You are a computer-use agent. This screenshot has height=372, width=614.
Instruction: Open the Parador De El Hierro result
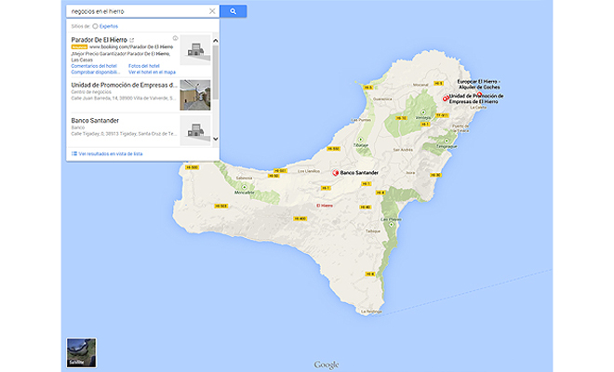[x=99, y=40]
